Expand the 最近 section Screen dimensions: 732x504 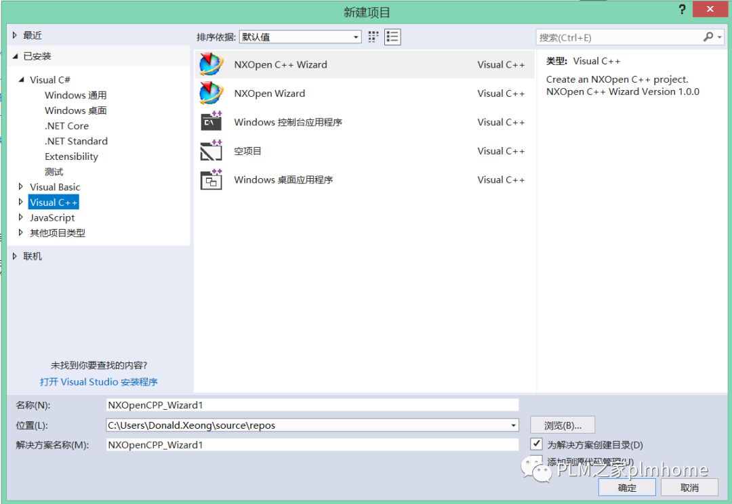click(x=14, y=35)
